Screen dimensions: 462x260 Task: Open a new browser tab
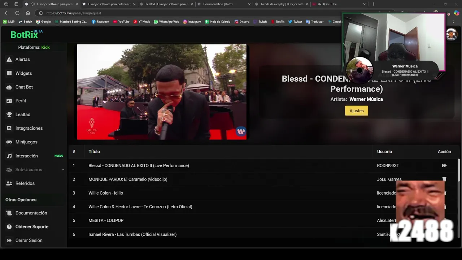coord(373,4)
